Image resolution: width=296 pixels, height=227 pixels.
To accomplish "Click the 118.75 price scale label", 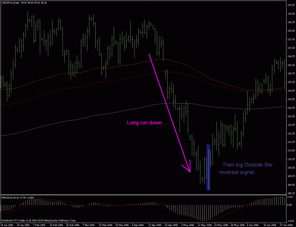I will [291, 22].
